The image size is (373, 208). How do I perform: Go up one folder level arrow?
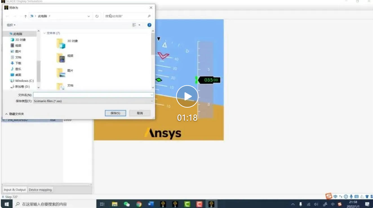pos(25,16)
